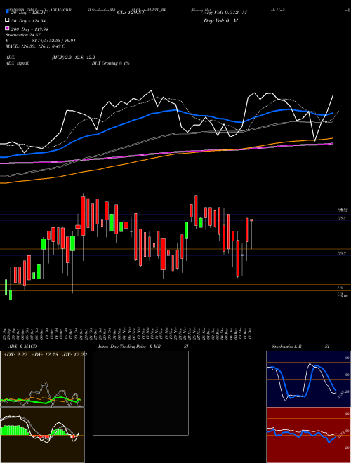
Task: Click the 'CL: 129.81' closing price text
Action: coord(131,13)
